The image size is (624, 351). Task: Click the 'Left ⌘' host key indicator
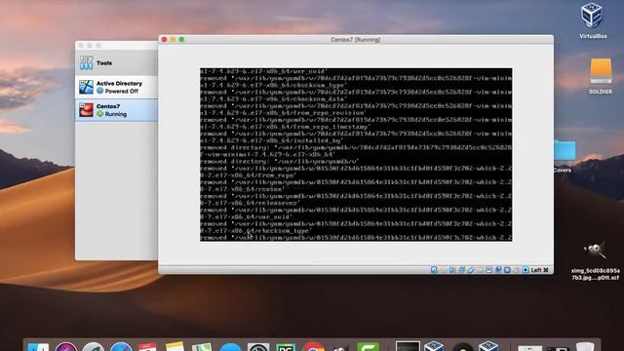pyautogui.click(x=540, y=270)
